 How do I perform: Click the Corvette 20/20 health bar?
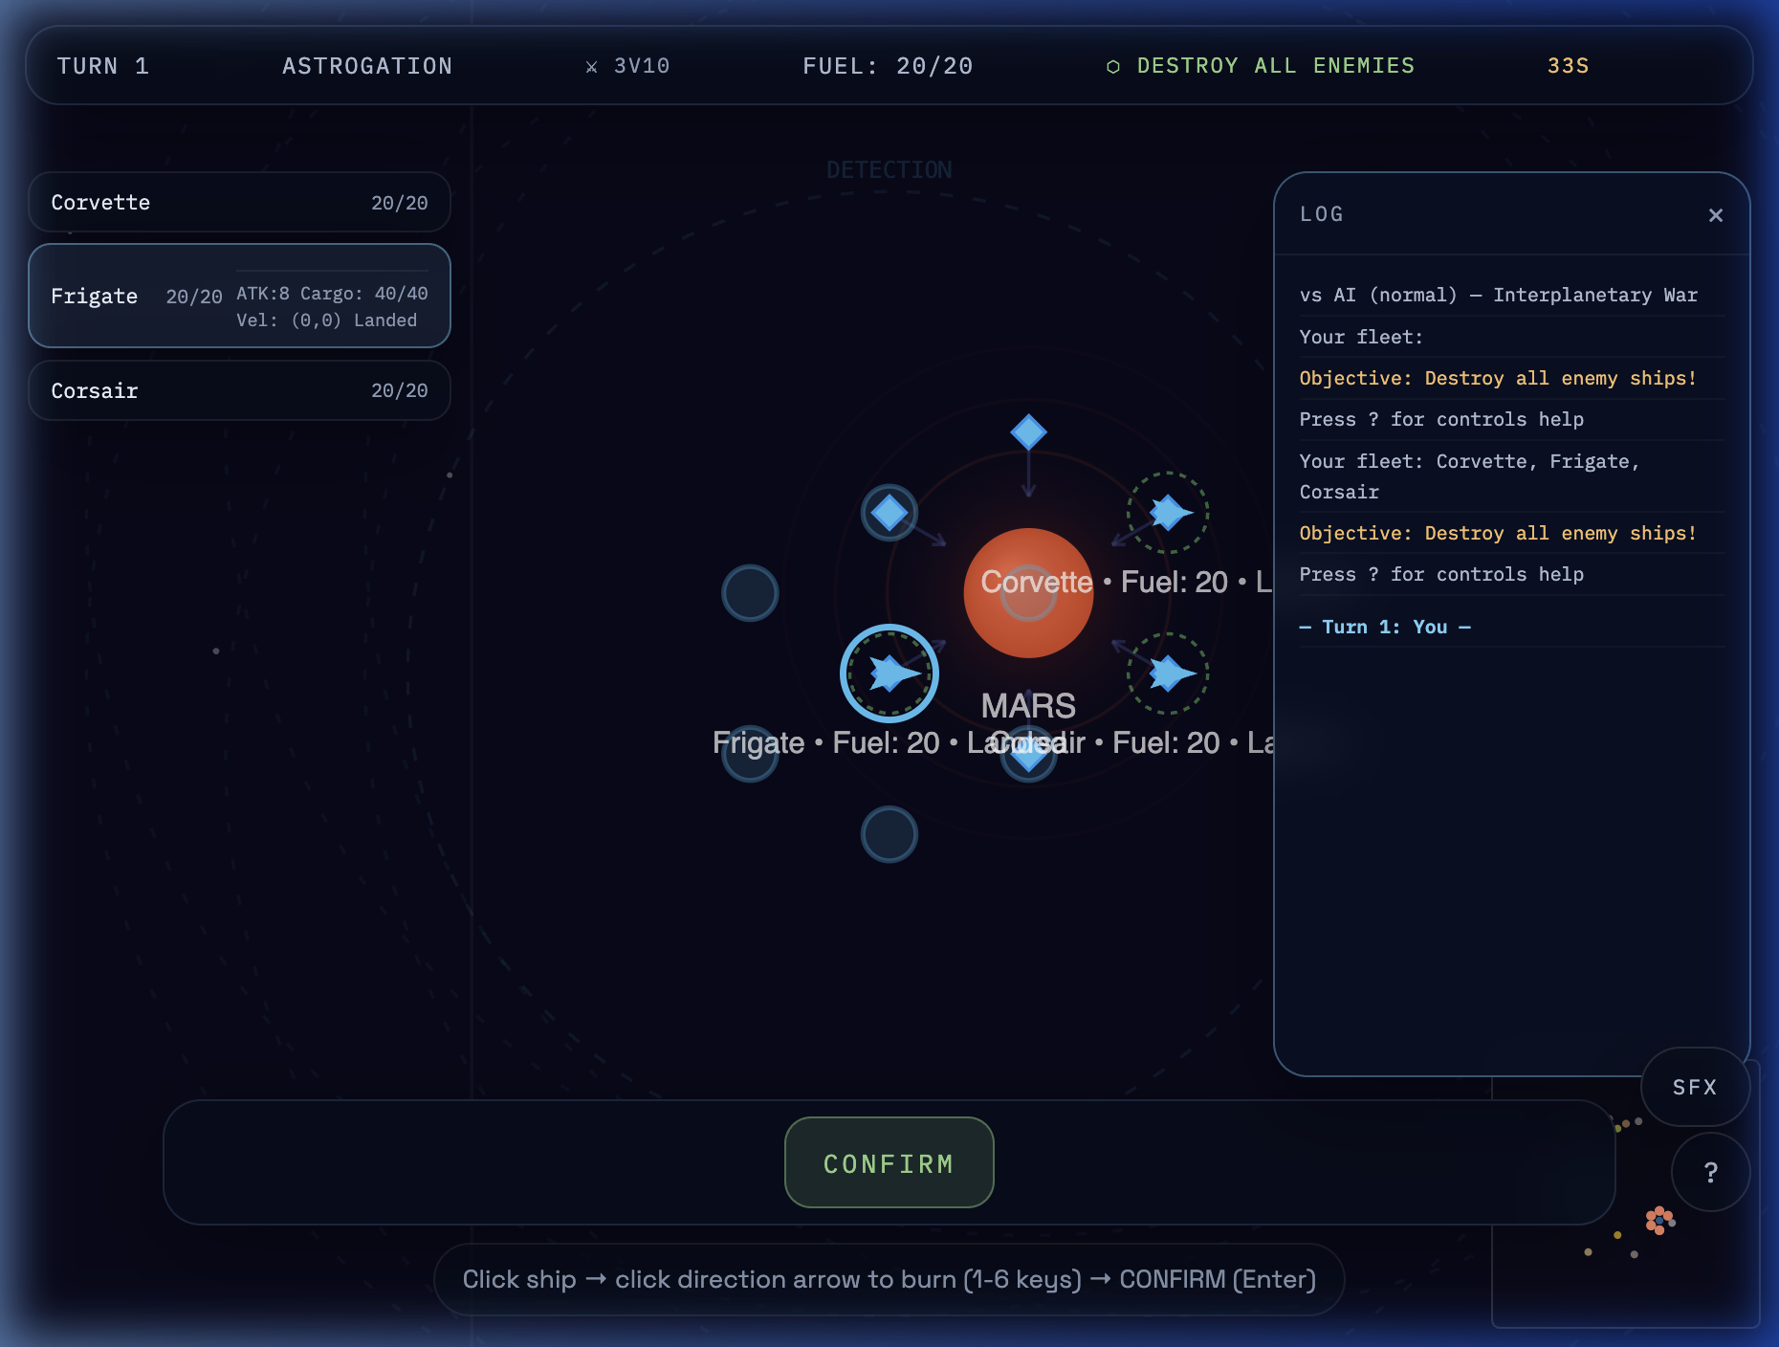pos(398,202)
